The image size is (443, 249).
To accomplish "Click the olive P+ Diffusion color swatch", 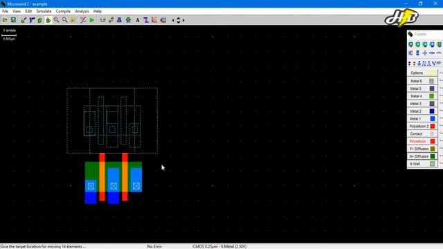I will 432,149.
